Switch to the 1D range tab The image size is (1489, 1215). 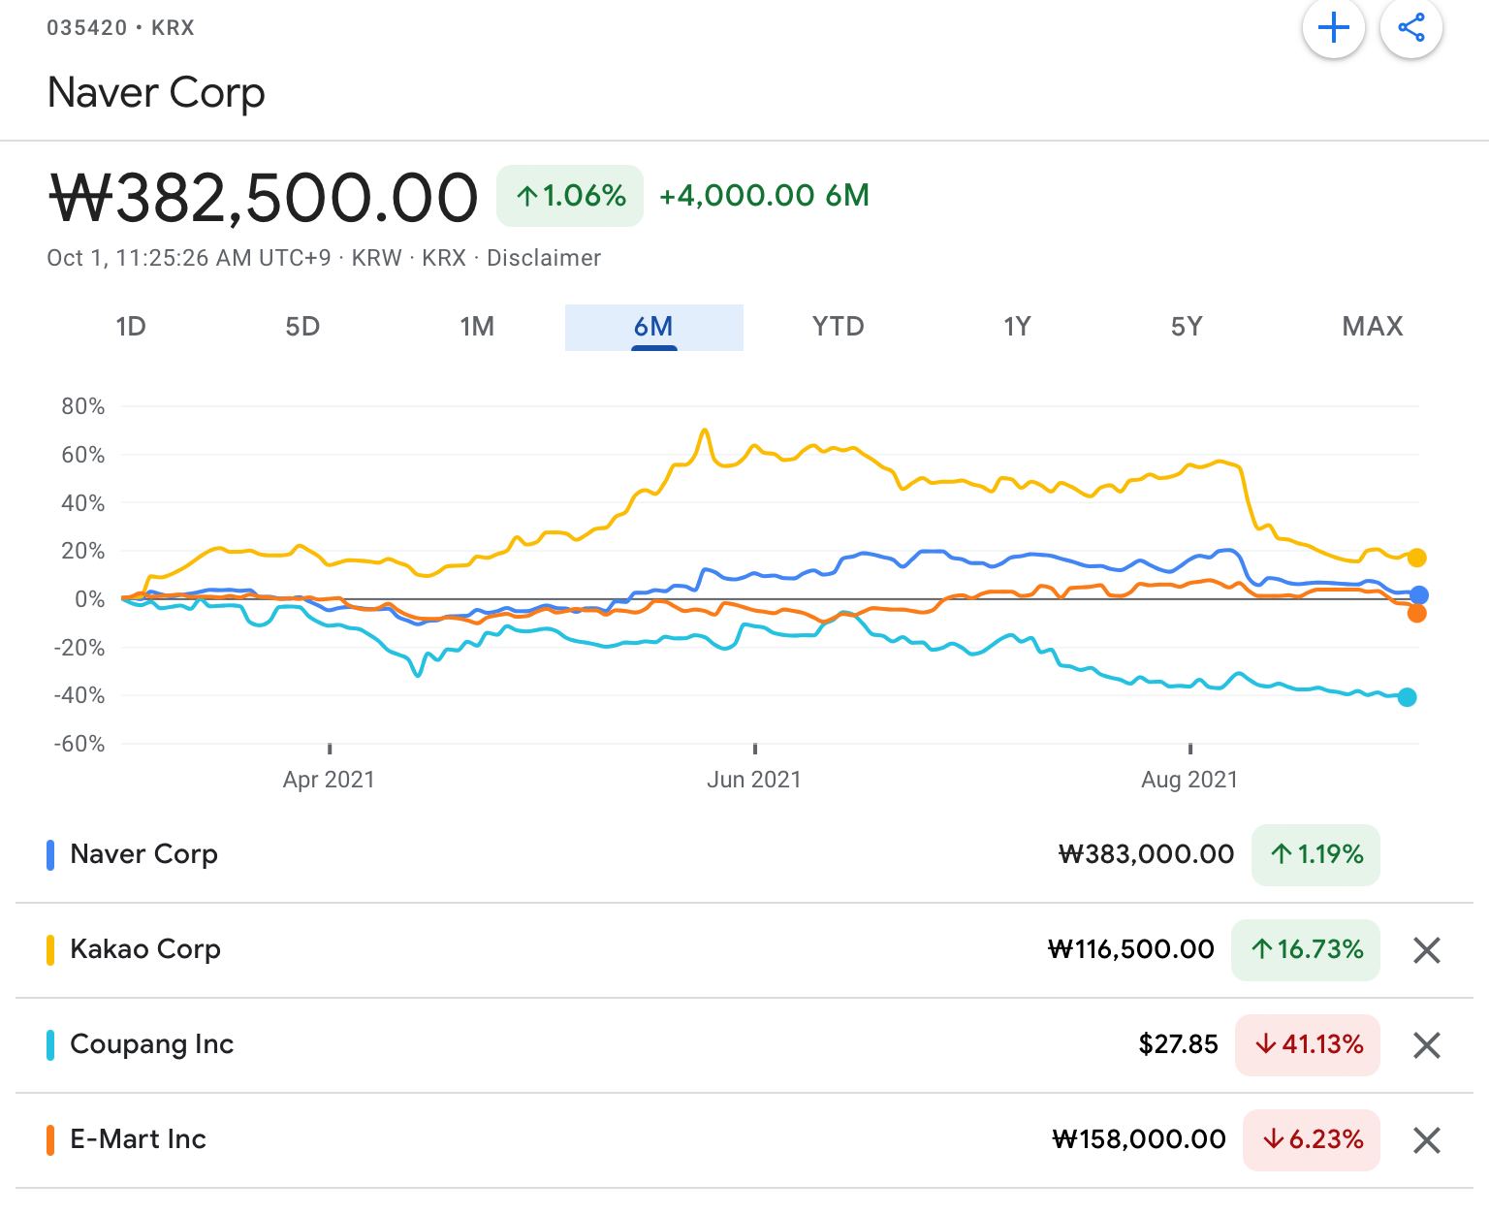pyautogui.click(x=131, y=327)
